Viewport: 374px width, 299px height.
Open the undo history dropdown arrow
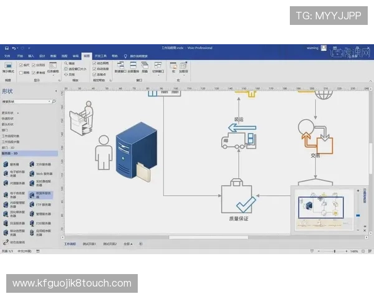[x=17, y=48]
